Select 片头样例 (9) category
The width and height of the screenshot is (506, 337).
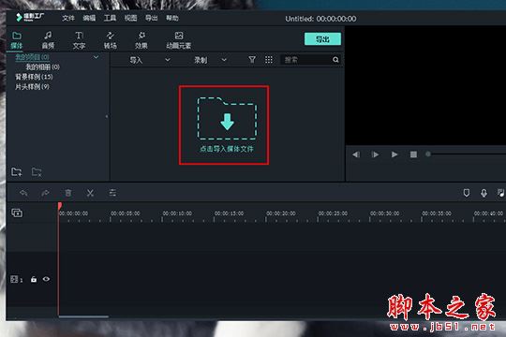coord(32,86)
